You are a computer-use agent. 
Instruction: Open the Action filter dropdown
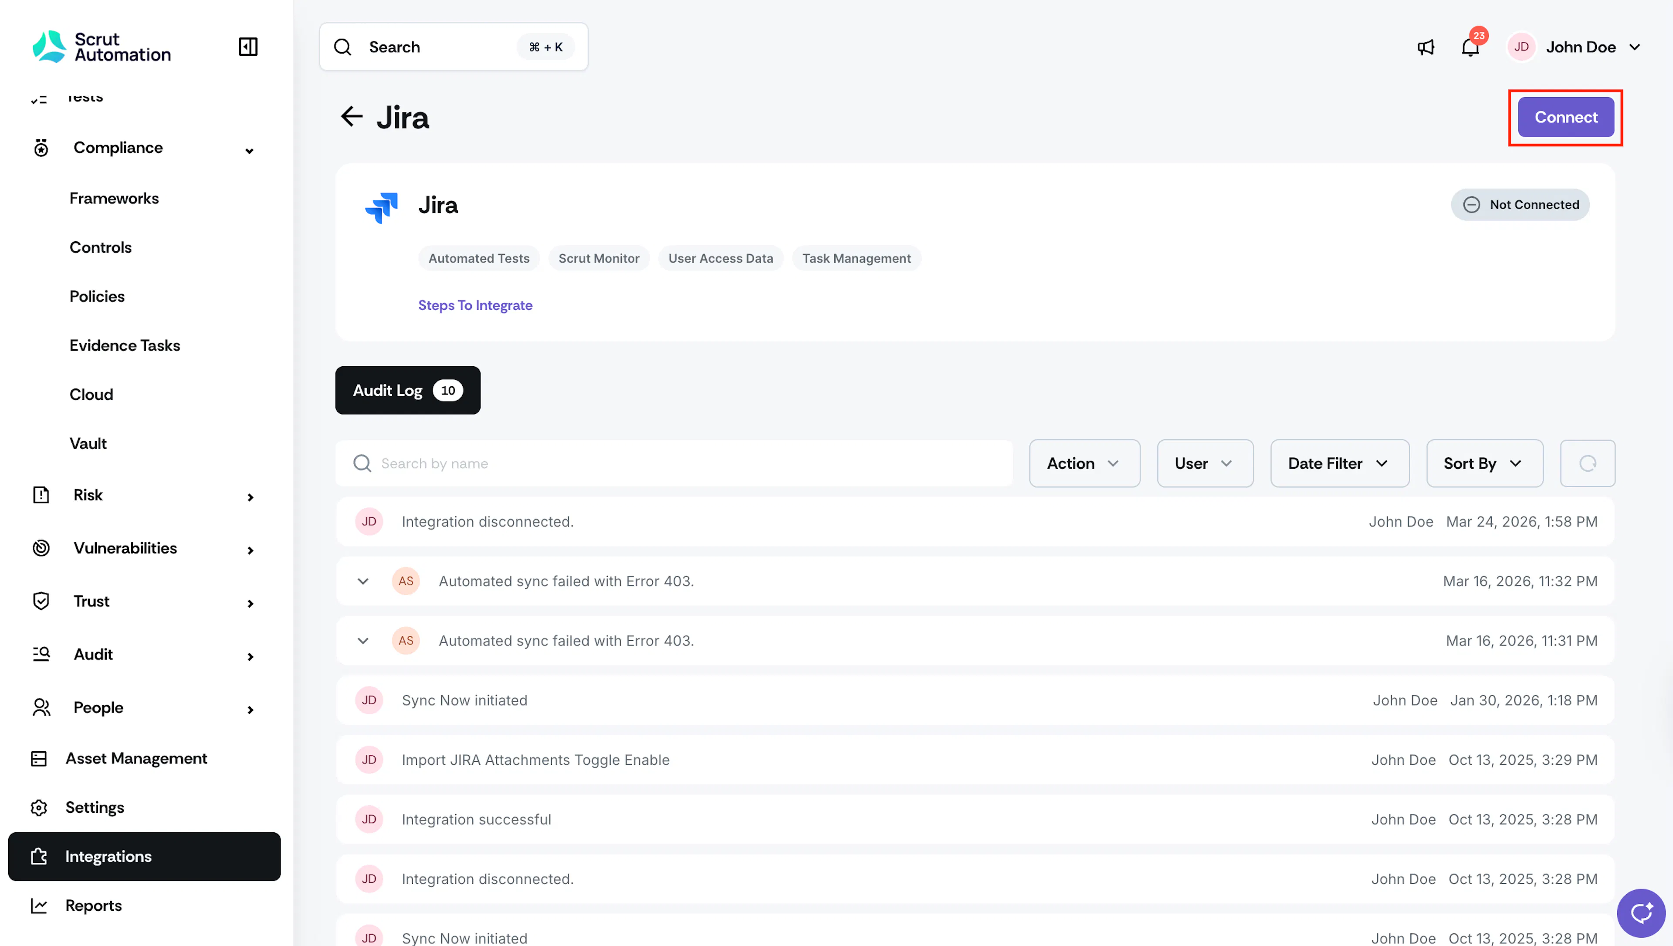click(x=1084, y=463)
